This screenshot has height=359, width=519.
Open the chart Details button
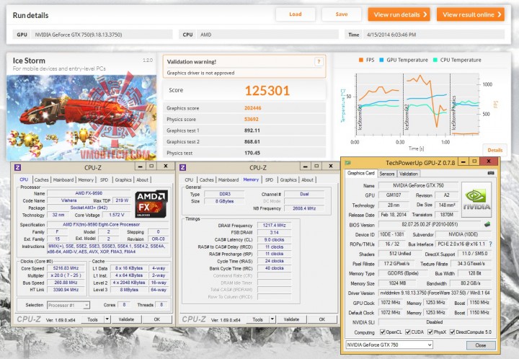point(494,150)
